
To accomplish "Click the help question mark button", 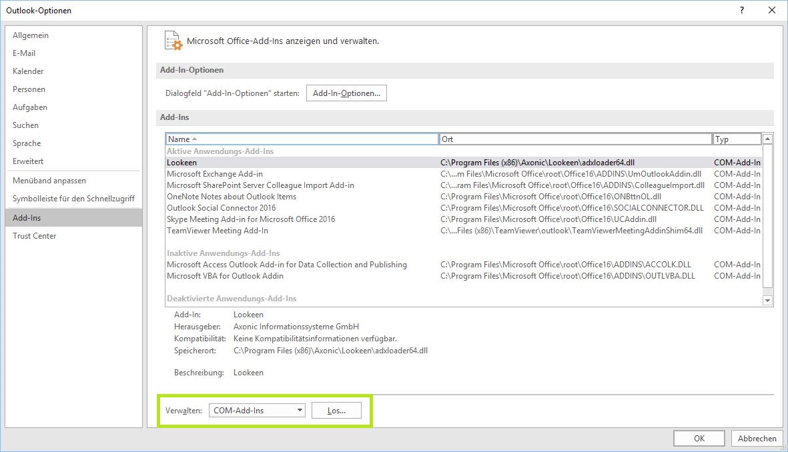I will pyautogui.click(x=741, y=10).
